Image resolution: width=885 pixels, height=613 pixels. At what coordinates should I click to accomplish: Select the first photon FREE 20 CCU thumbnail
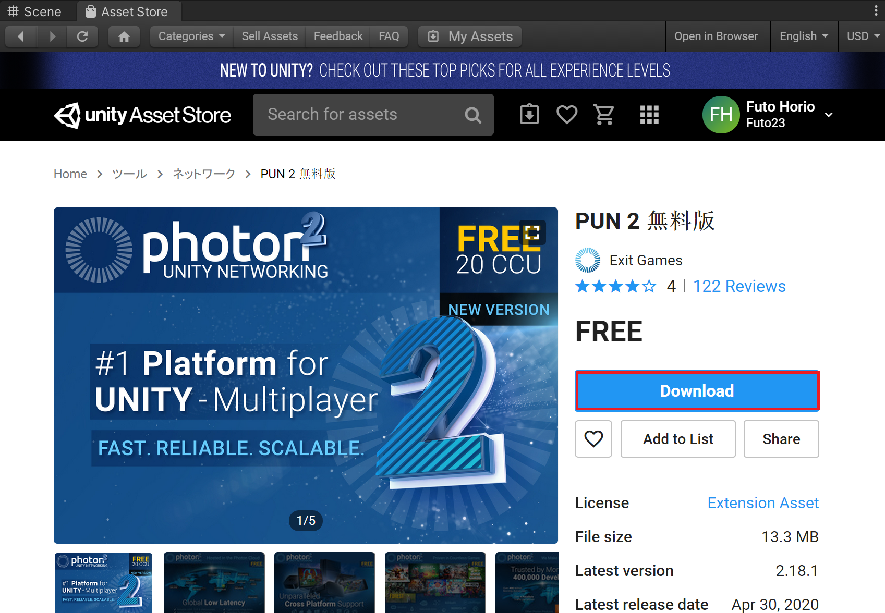point(103,583)
